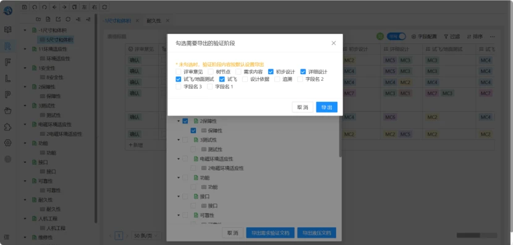Check the 需求内容 checkbox

point(238,72)
